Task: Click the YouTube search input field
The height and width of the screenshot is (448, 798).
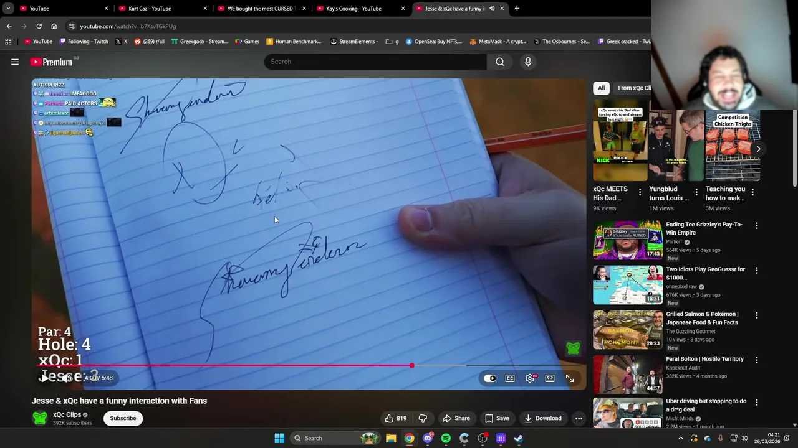Action: click(x=375, y=62)
